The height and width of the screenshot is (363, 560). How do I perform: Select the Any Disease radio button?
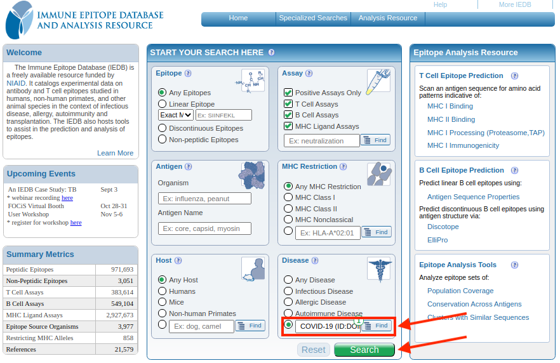pyautogui.click(x=288, y=279)
